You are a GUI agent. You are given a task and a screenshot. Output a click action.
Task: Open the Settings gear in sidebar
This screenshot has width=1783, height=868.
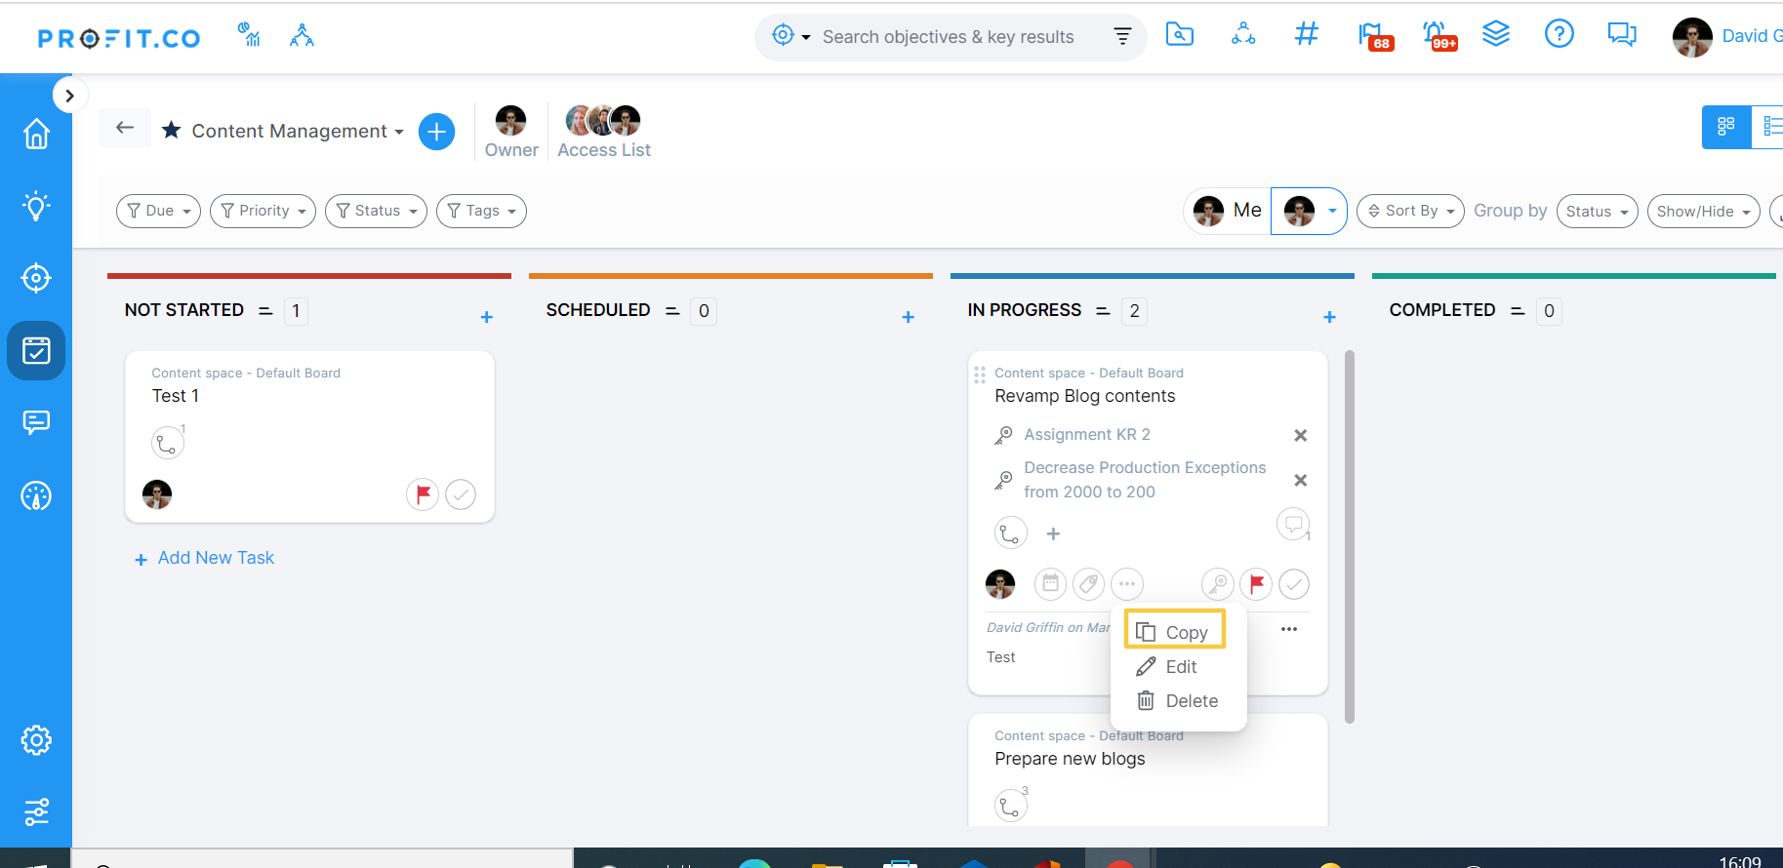click(x=36, y=740)
